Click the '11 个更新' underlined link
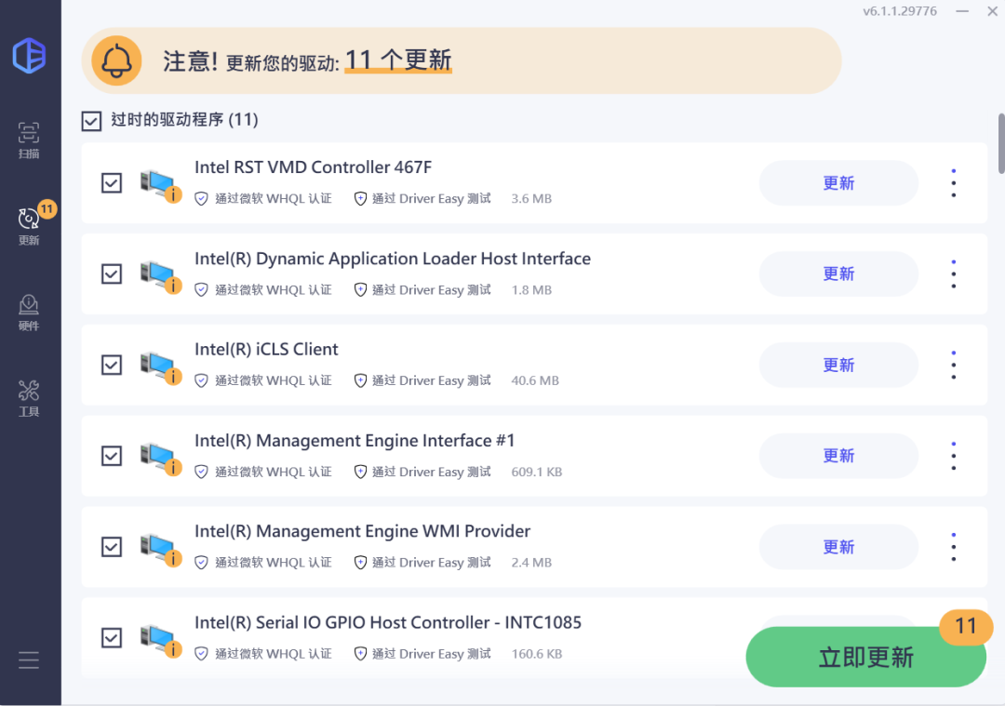The width and height of the screenshot is (1005, 706). [x=398, y=60]
